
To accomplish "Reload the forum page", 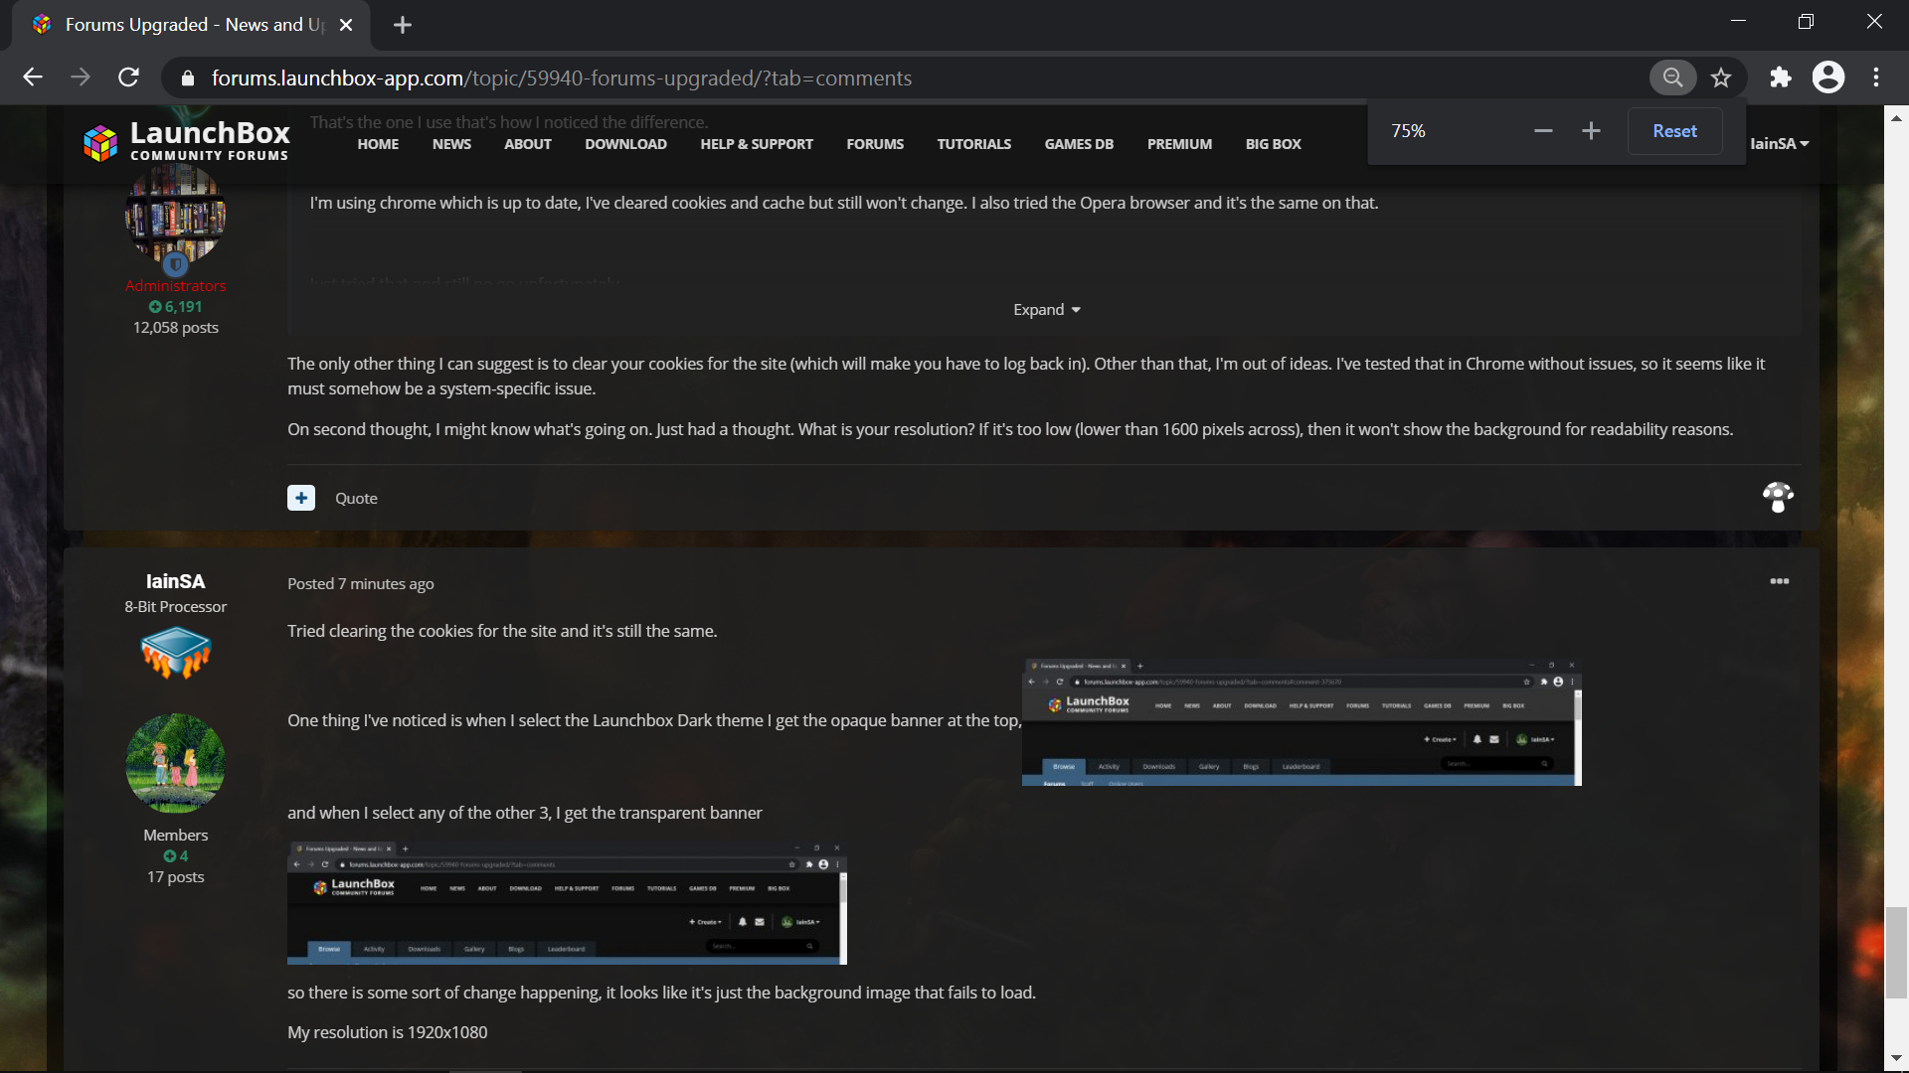I will (128, 77).
